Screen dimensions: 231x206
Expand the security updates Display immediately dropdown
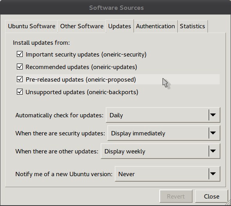click(x=164, y=133)
